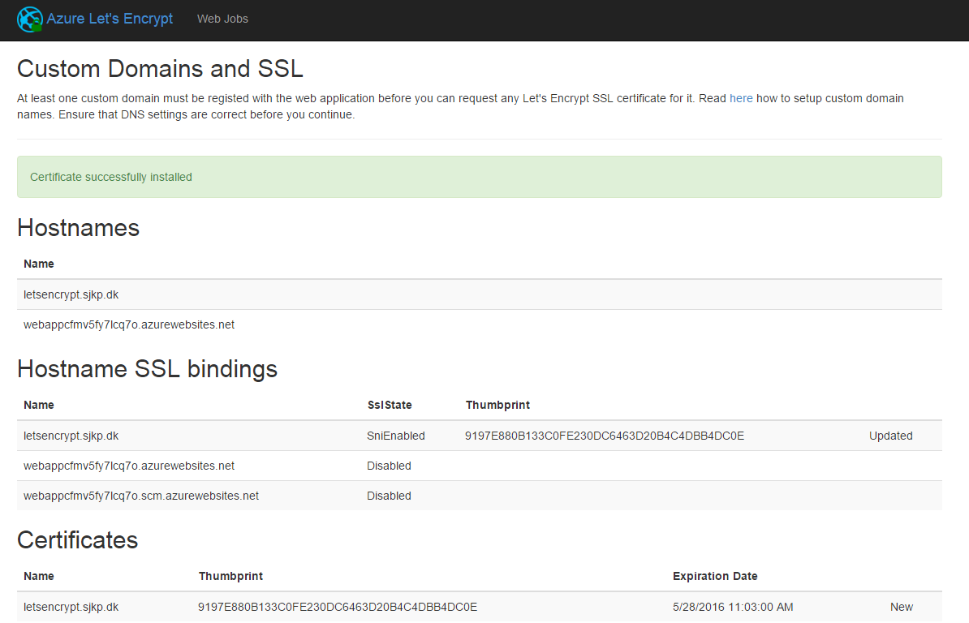Follow the 'here' custom domain setup link
969x623 pixels.
pyautogui.click(x=741, y=98)
